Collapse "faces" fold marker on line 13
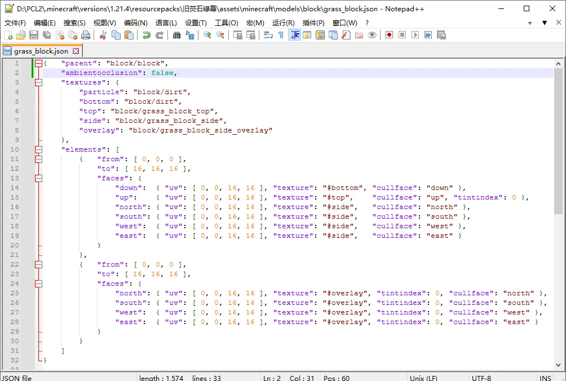 click(39, 178)
